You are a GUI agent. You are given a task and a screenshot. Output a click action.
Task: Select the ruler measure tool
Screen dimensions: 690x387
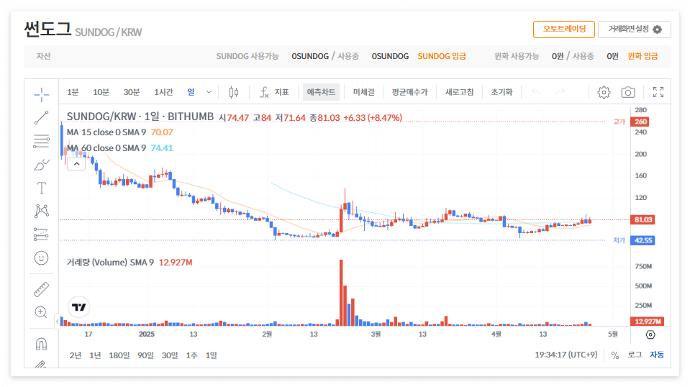pyautogui.click(x=41, y=289)
